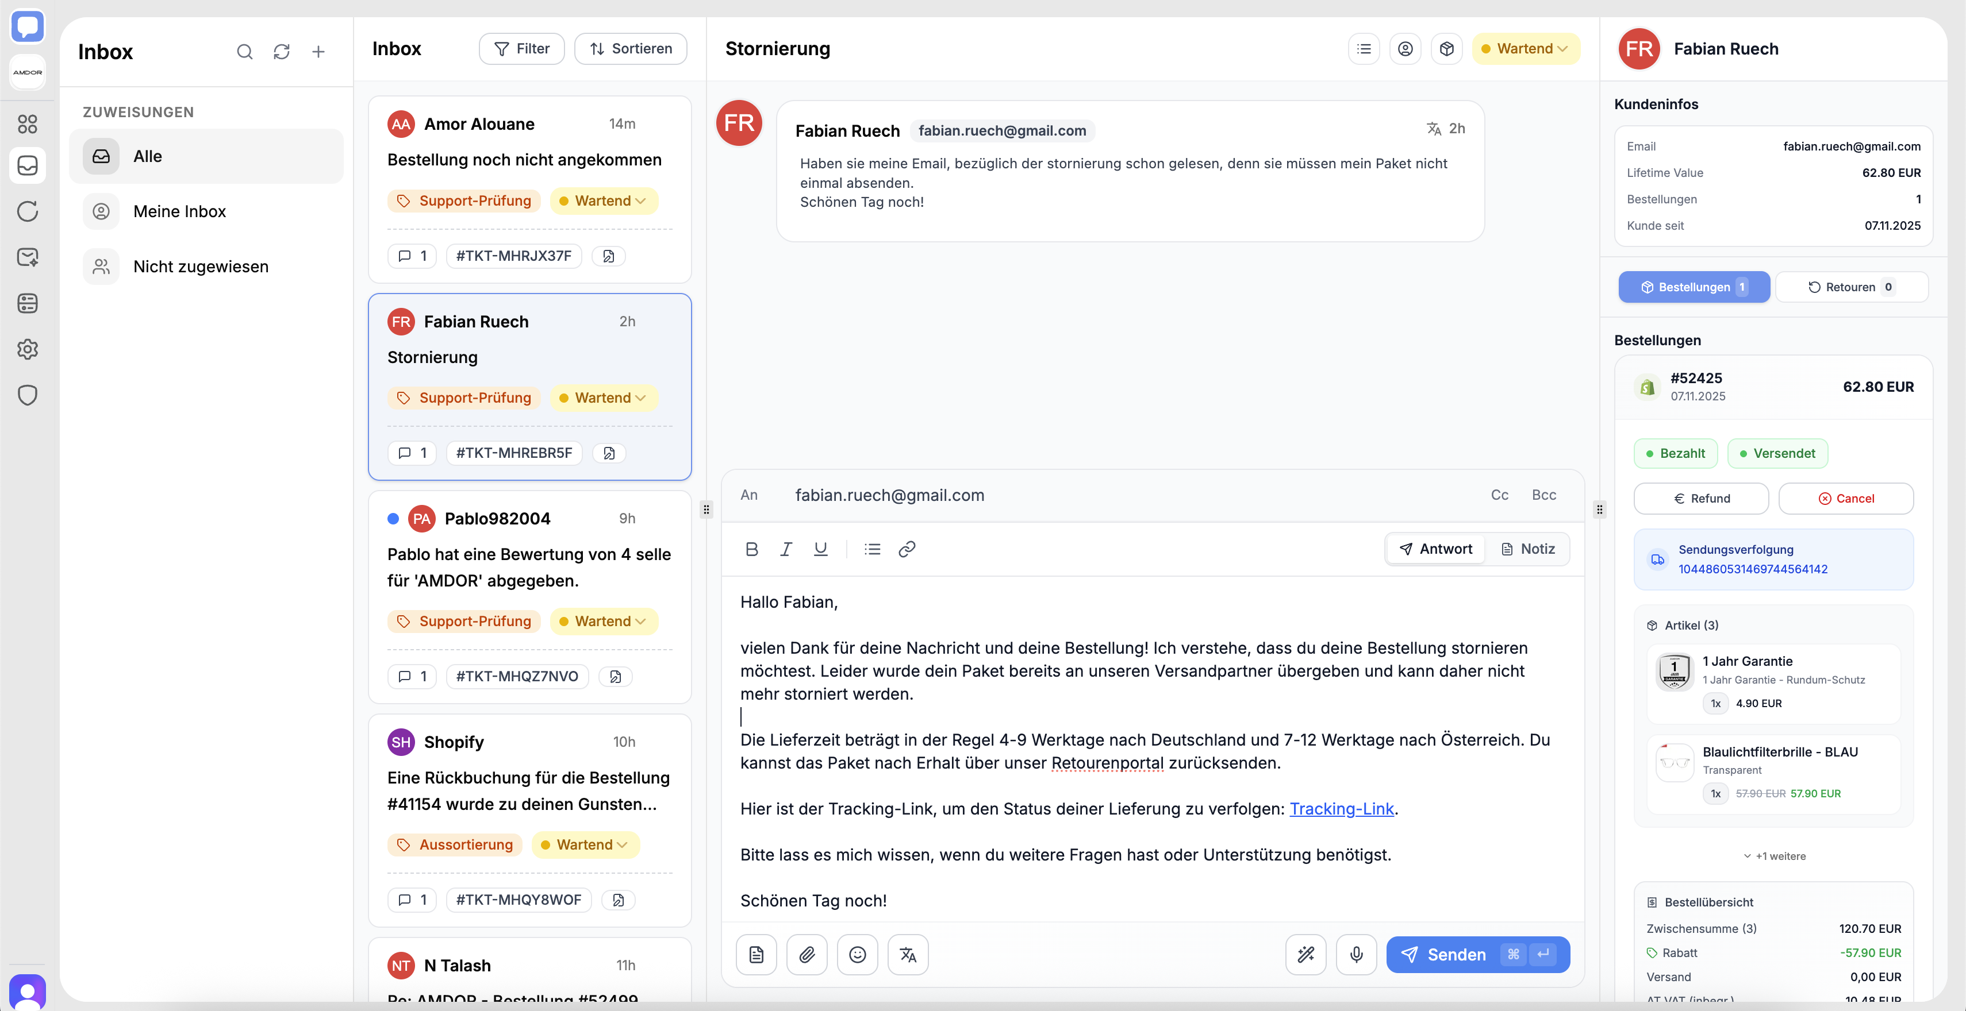This screenshot has height=1011, width=1966.
Task: Expand the +1 weitere items in Bestellungen panel
Action: pyautogui.click(x=1773, y=855)
